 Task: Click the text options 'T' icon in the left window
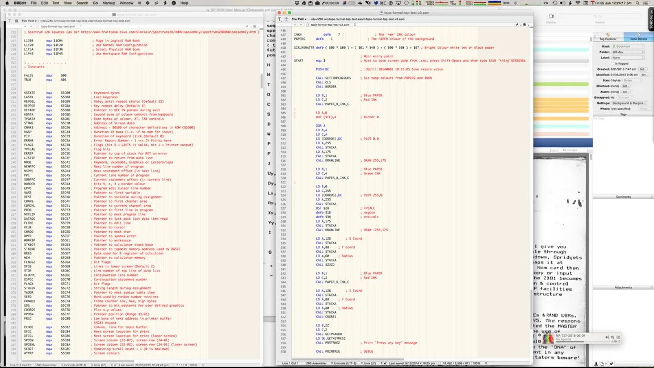point(10,21)
